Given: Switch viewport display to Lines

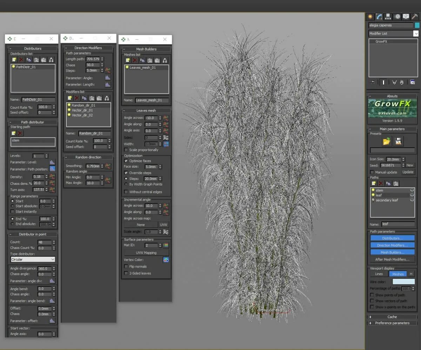Looking at the screenshot, I should tap(379, 274).
